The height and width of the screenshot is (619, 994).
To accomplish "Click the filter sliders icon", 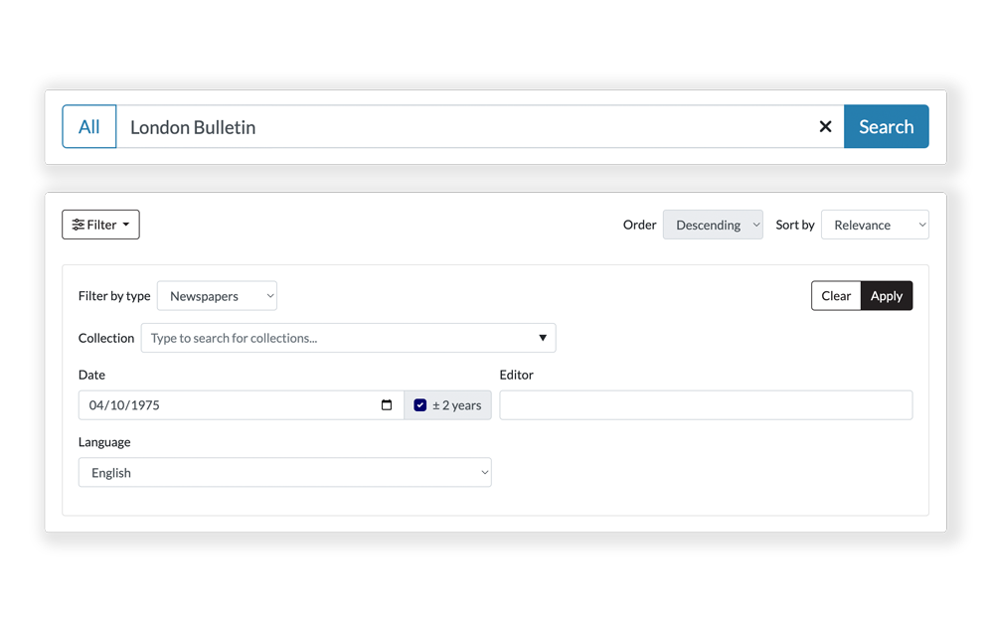I will click(x=79, y=226).
